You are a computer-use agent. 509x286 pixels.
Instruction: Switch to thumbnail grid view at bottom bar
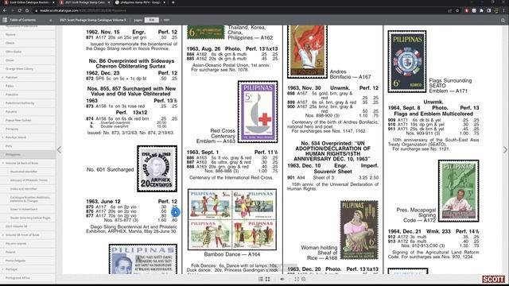coord(268,279)
